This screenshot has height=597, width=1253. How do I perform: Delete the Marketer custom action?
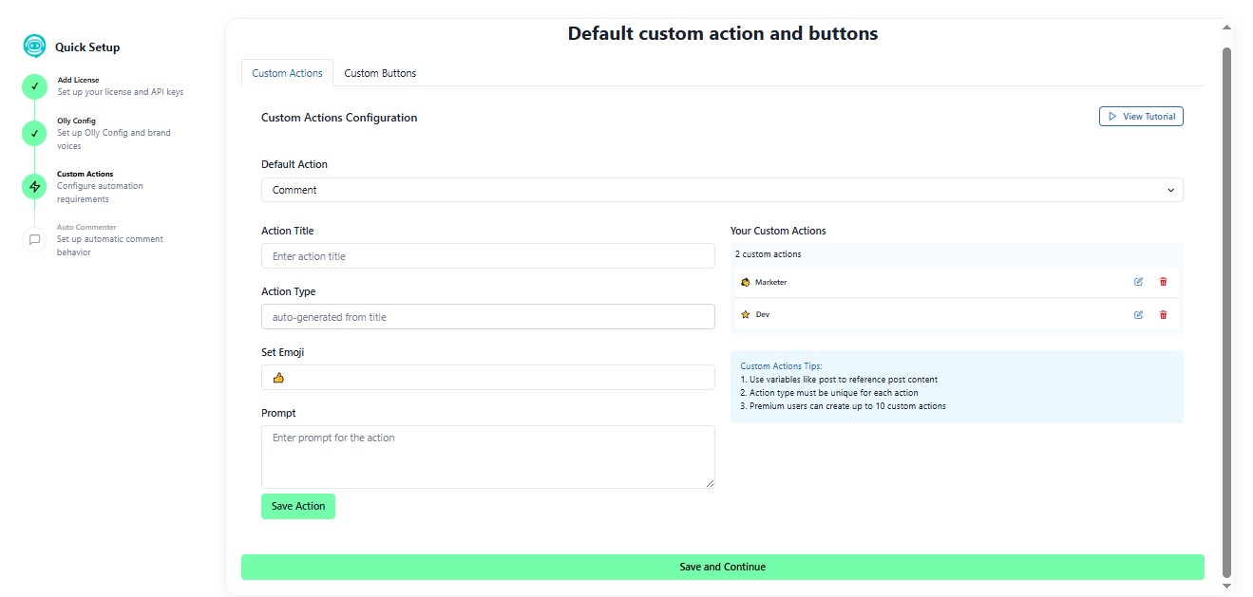(1163, 282)
